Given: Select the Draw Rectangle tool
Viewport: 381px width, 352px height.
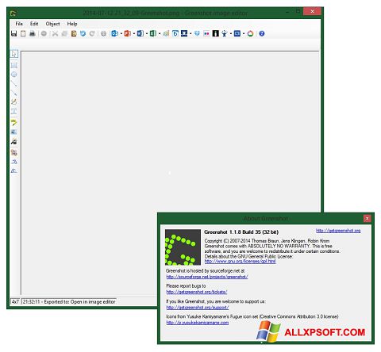Looking at the screenshot, I should [x=14, y=65].
